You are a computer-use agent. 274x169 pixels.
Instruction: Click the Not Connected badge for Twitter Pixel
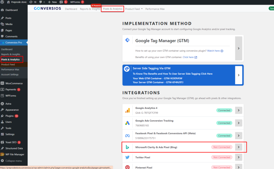pyautogui.click(x=222, y=157)
